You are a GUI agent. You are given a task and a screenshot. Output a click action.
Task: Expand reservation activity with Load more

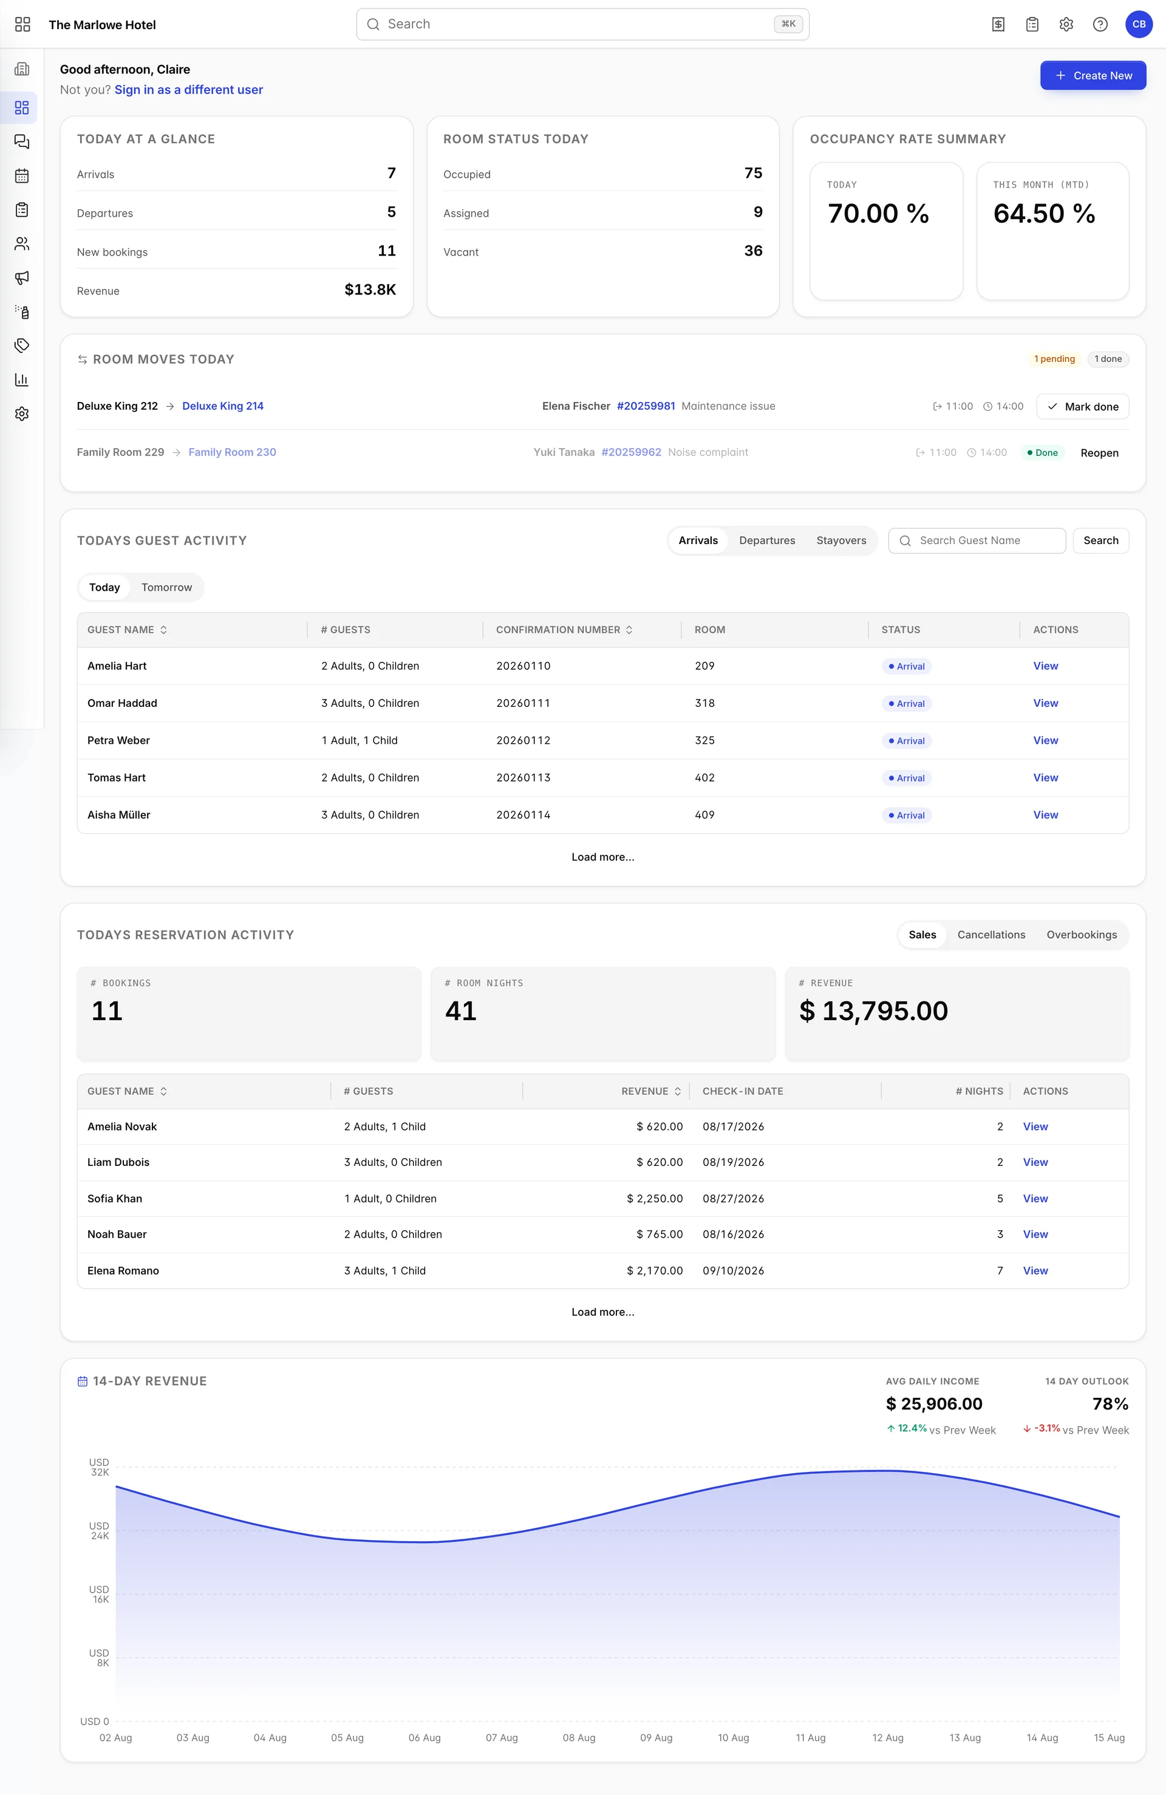tap(602, 1312)
